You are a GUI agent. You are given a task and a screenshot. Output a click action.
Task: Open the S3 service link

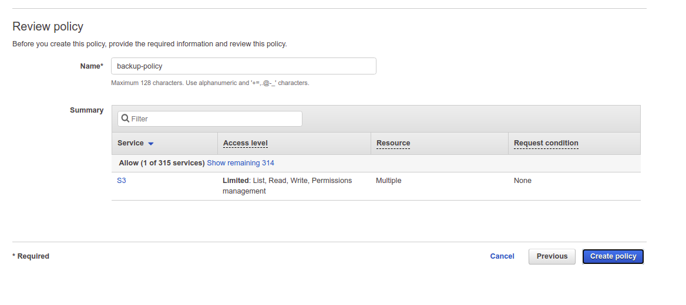click(122, 181)
